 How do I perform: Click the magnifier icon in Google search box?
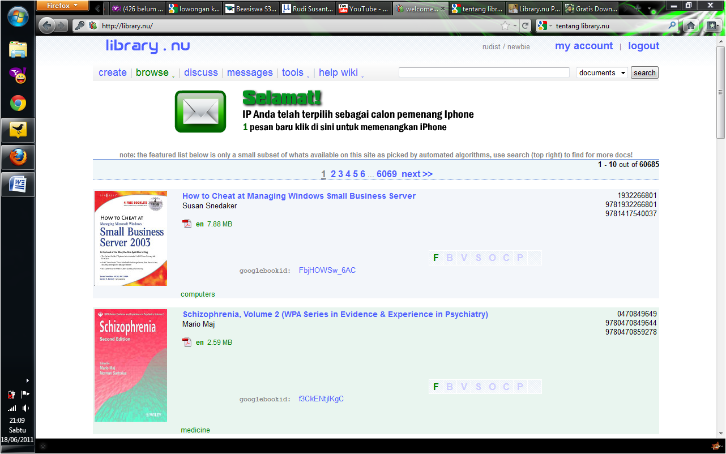tap(672, 25)
